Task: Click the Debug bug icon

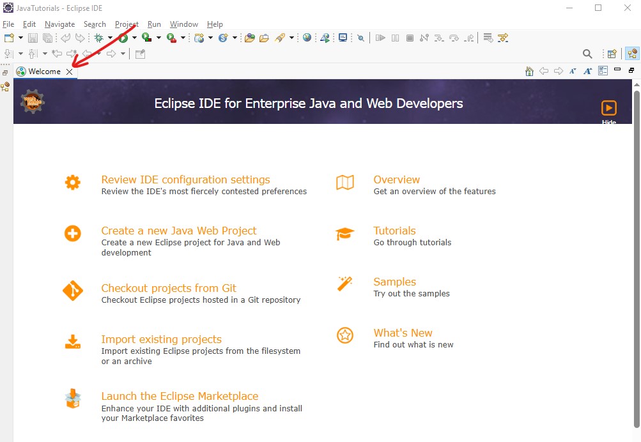Action: [x=98, y=38]
